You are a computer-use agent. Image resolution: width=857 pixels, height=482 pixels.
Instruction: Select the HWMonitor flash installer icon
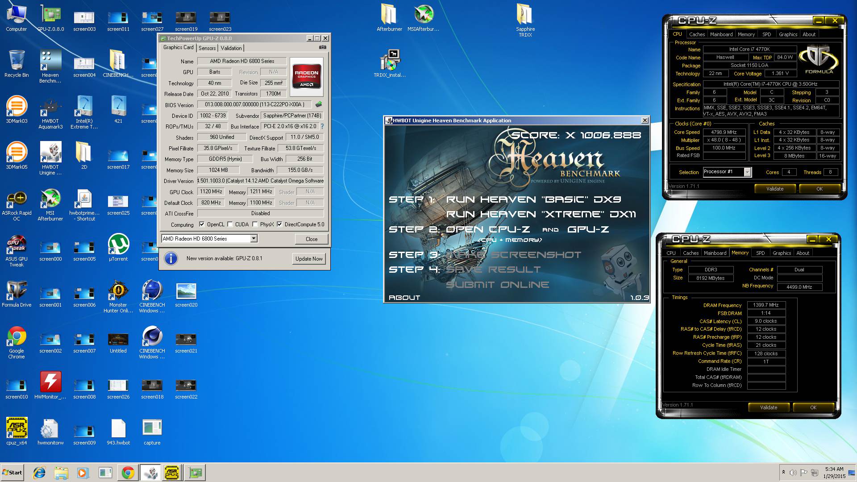click(50, 386)
